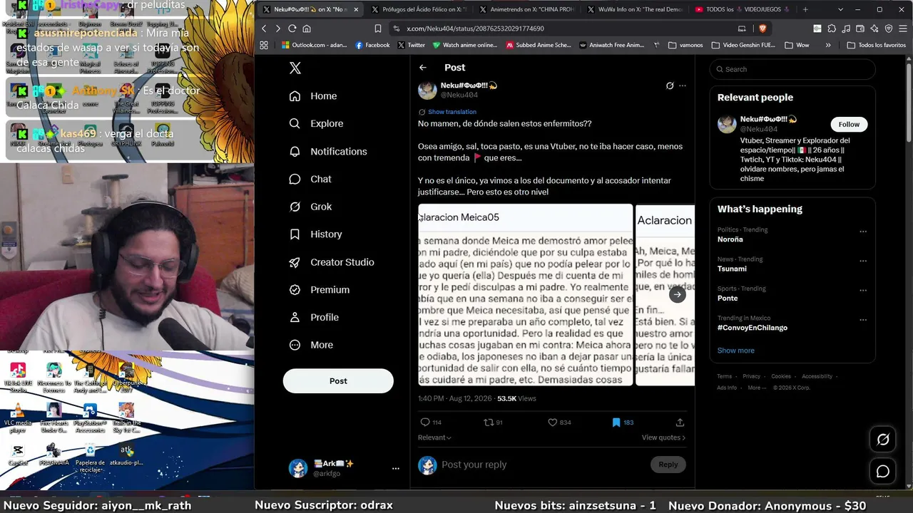Open the More menu in sidebar
The height and width of the screenshot is (513, 913).
click(311, 345)
